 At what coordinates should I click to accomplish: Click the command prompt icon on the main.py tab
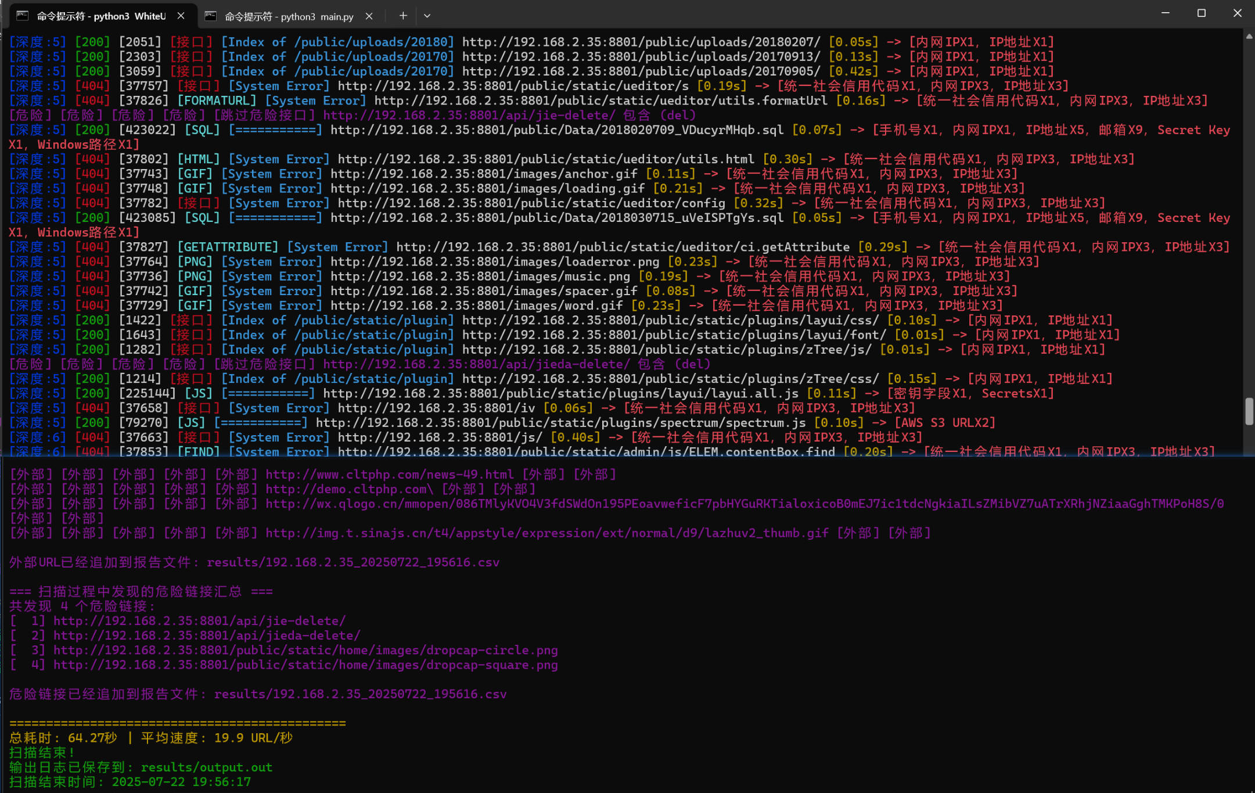(x=211, y=16)
